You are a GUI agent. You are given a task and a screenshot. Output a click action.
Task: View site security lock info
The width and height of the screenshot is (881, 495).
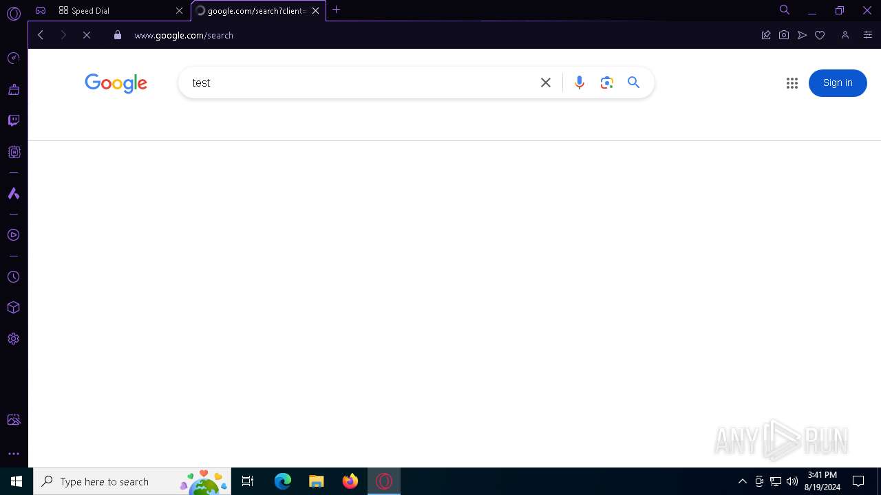[118, 35]
